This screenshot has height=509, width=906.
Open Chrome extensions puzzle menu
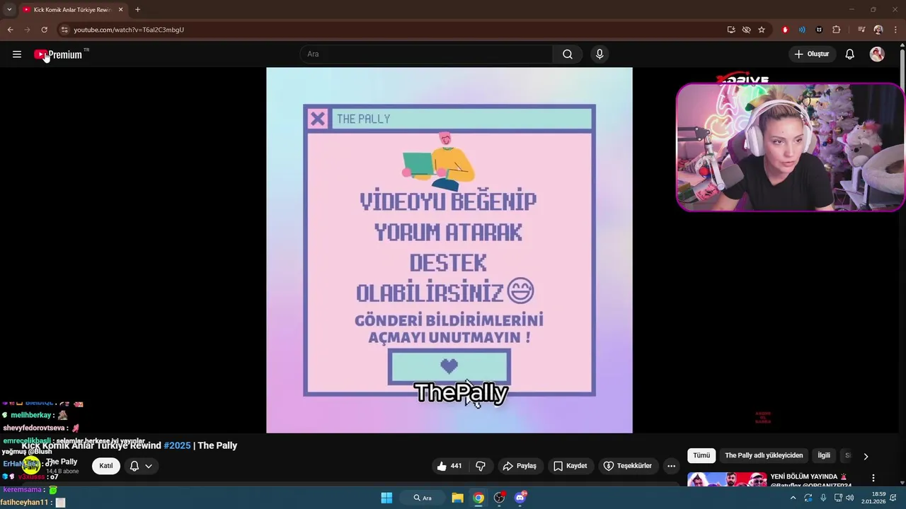[836, 30]
